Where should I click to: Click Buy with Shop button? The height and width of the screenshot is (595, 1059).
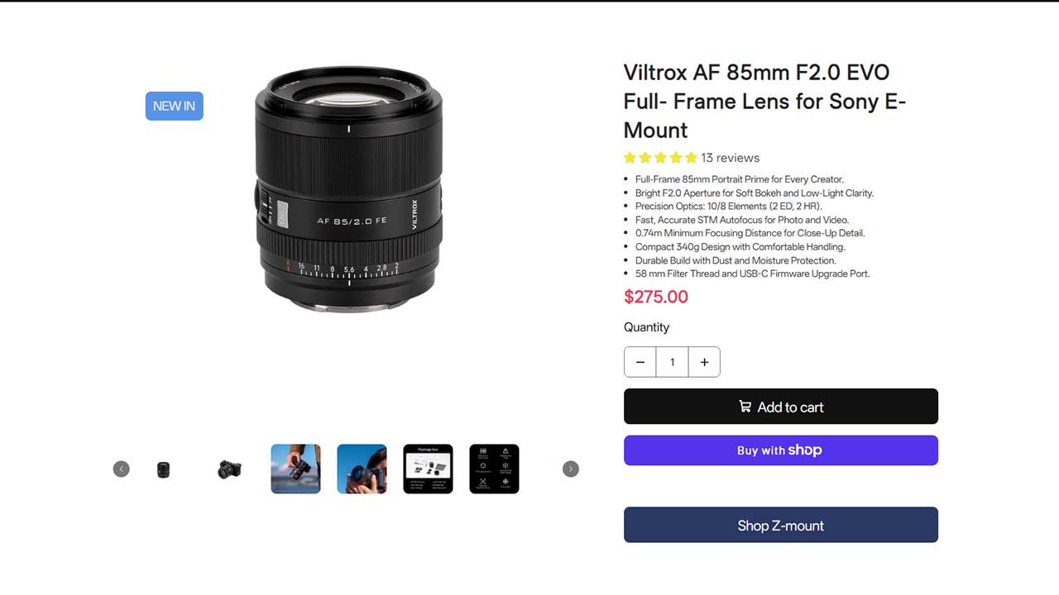[780, 450]
